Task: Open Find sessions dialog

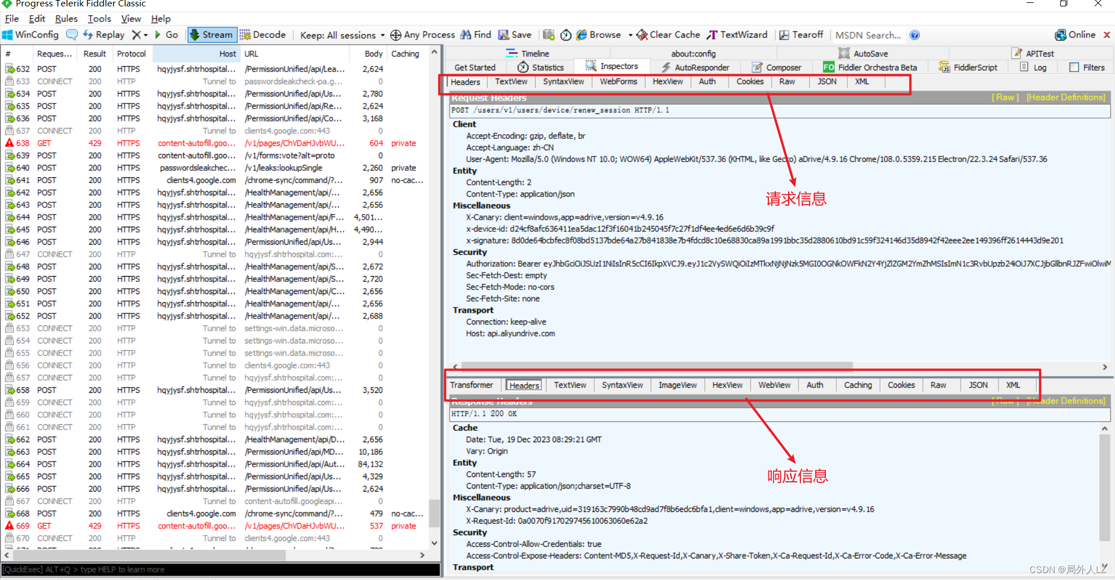Action: coord(476,35)
